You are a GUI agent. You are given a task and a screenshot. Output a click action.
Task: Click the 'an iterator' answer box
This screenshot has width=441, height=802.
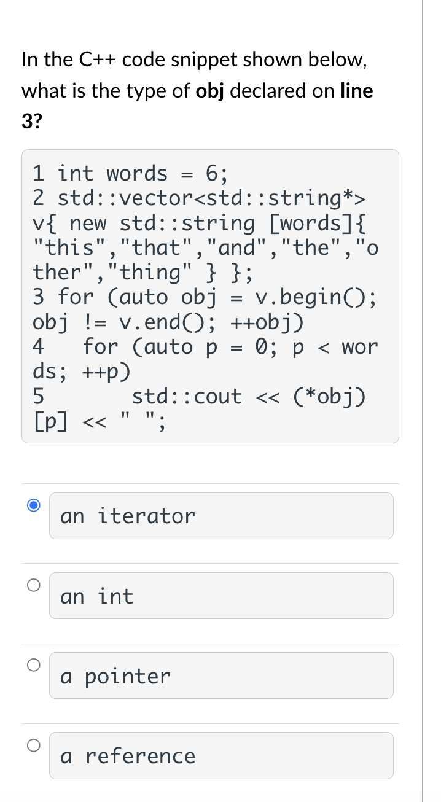(x=221, y=516)
